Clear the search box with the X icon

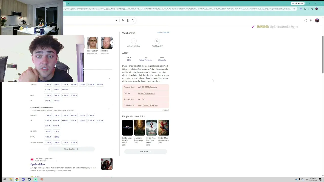(x=116, y=20)
